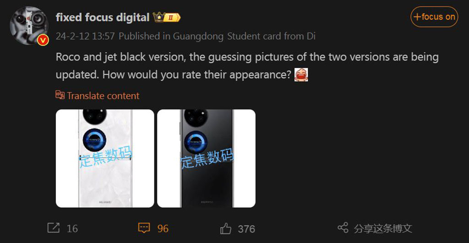Viewport: 469px width, 243px height.
Task: Click the share network icon
Action: 343,228
